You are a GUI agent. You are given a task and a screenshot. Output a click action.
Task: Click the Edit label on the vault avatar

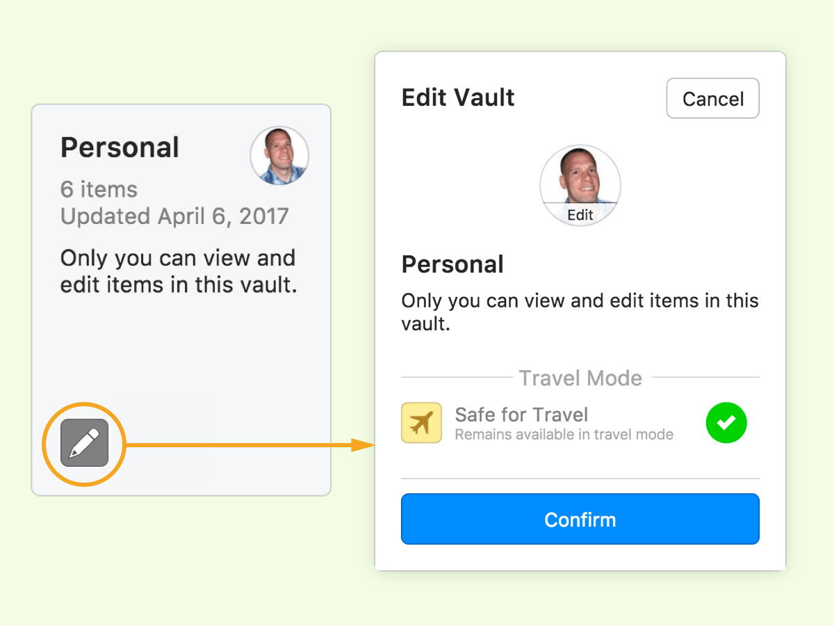point(580,215)
